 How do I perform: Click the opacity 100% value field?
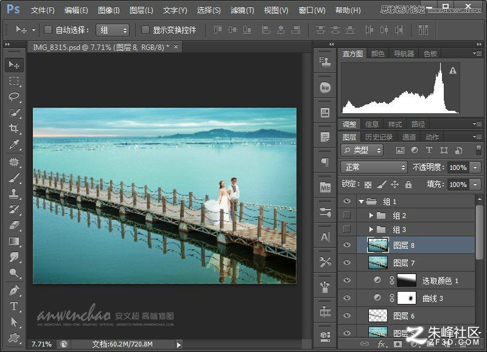458,167
